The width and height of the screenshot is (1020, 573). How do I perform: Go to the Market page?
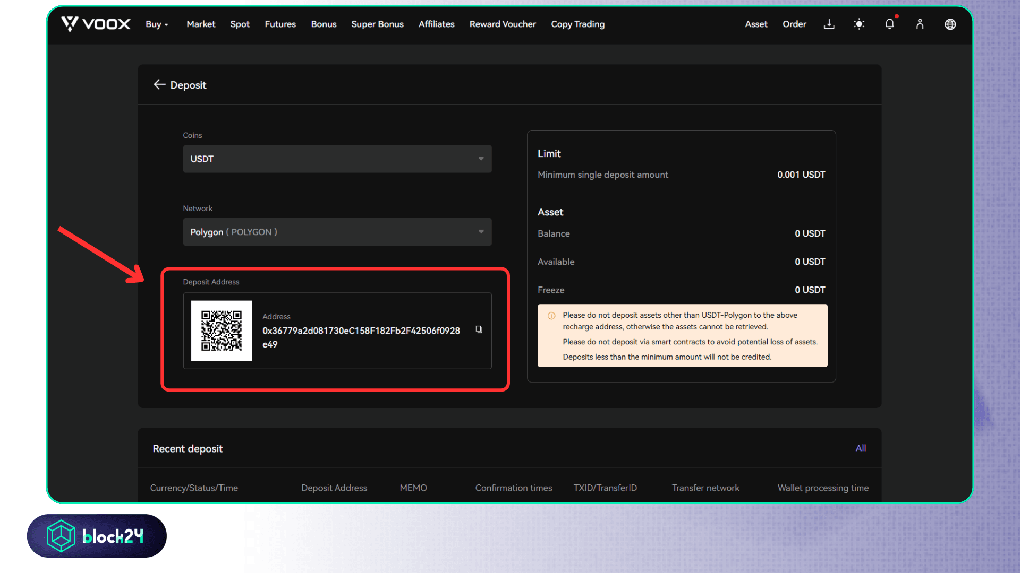click(201, 24)
